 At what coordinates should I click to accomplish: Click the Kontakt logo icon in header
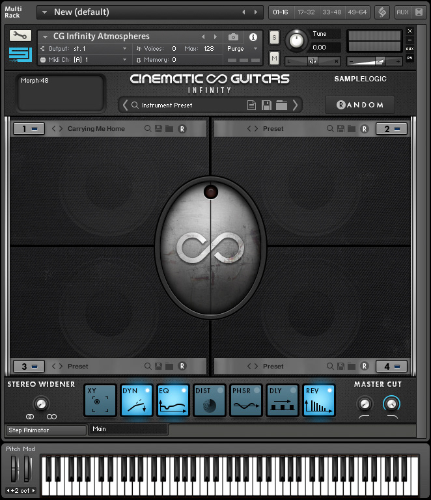pyautogui.click(x=382, y=12)
